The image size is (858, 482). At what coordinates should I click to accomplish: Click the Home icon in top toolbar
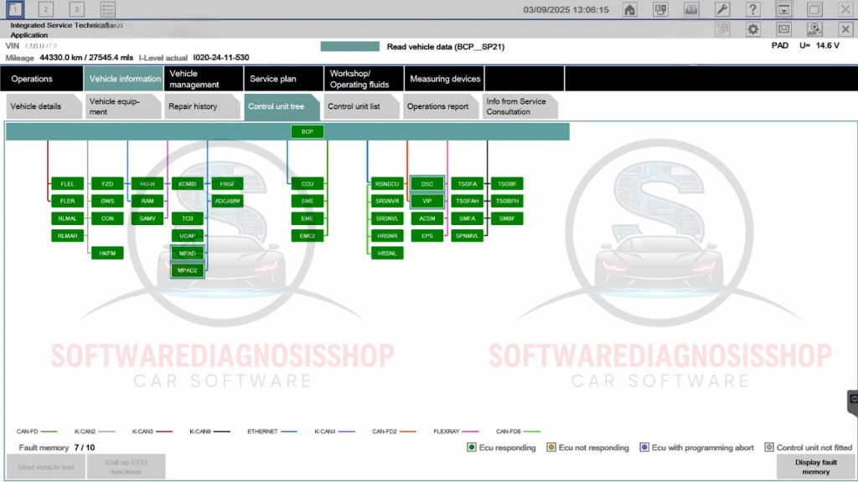tap(629, 10)
